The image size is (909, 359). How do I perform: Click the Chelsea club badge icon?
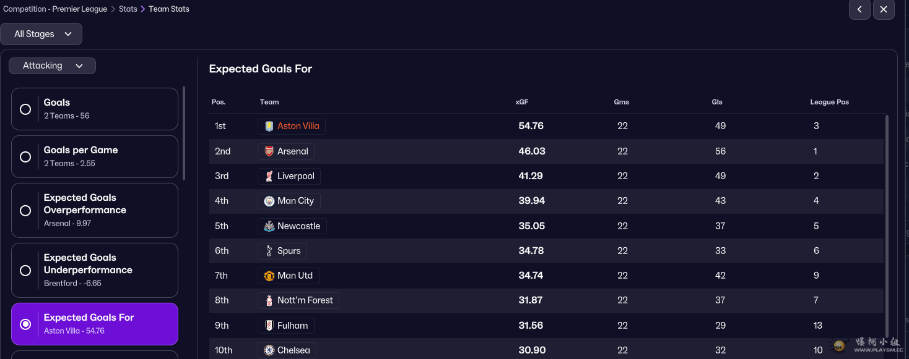(x=269, y=350)
